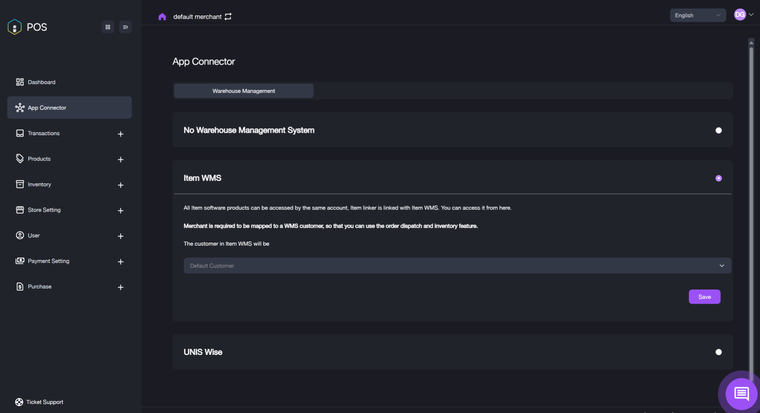760x413 pixels.
Task: Click the purple home icon
Action: 163,17
